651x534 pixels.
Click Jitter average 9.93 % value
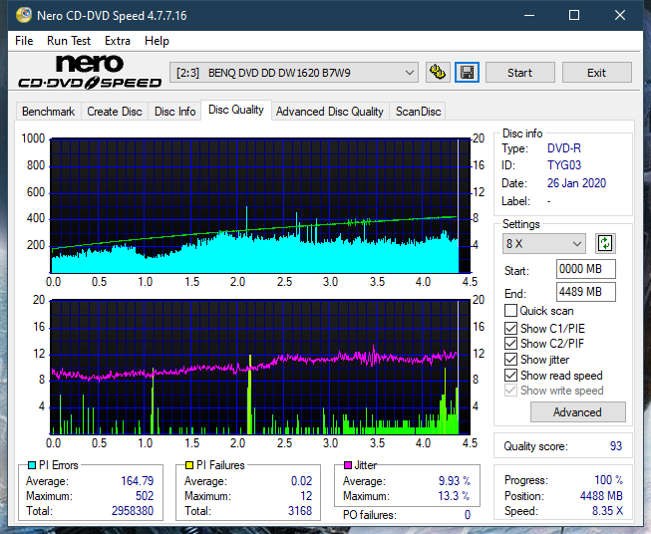(455, 481)
